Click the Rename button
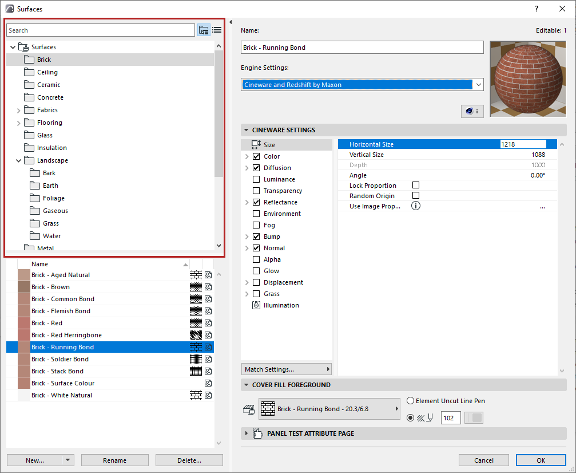Screen dimensions: 576x473 coord(114,460)
